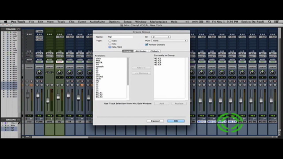The width and height of the screenshot is (283, 159).
Task: Open Spotlight search in the menu bar
Action: (x=269, y=22)
